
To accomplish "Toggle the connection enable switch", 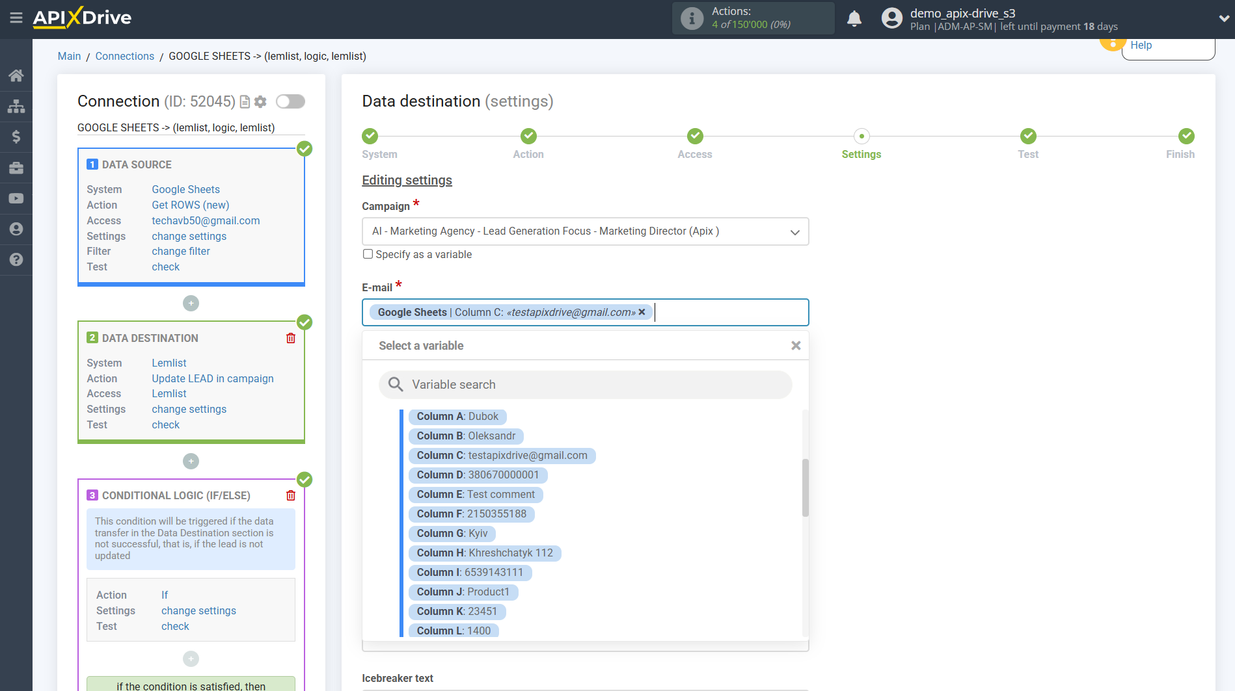I will [290, 101].
